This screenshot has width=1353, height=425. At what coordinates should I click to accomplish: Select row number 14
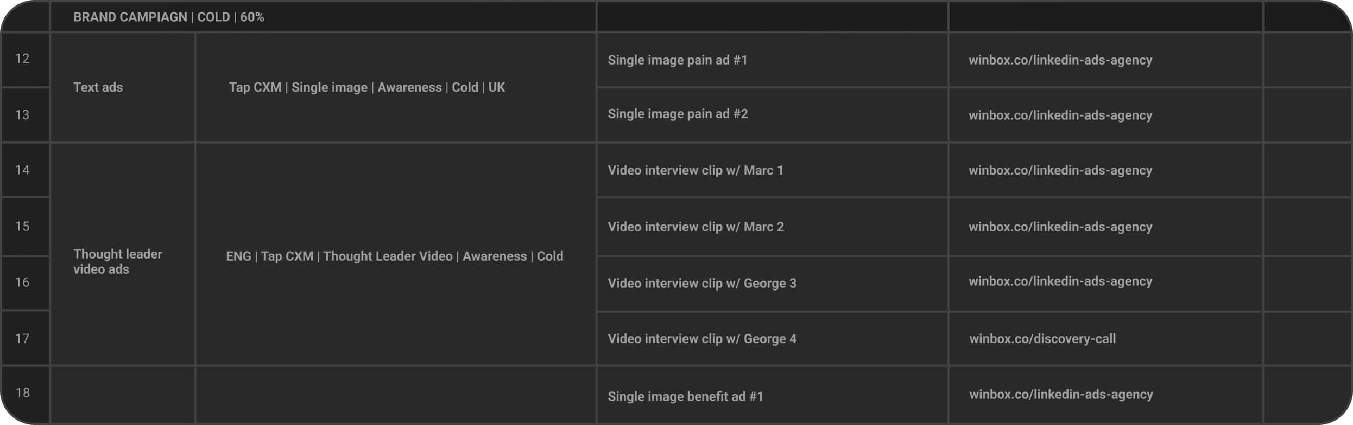pos(25,170)
